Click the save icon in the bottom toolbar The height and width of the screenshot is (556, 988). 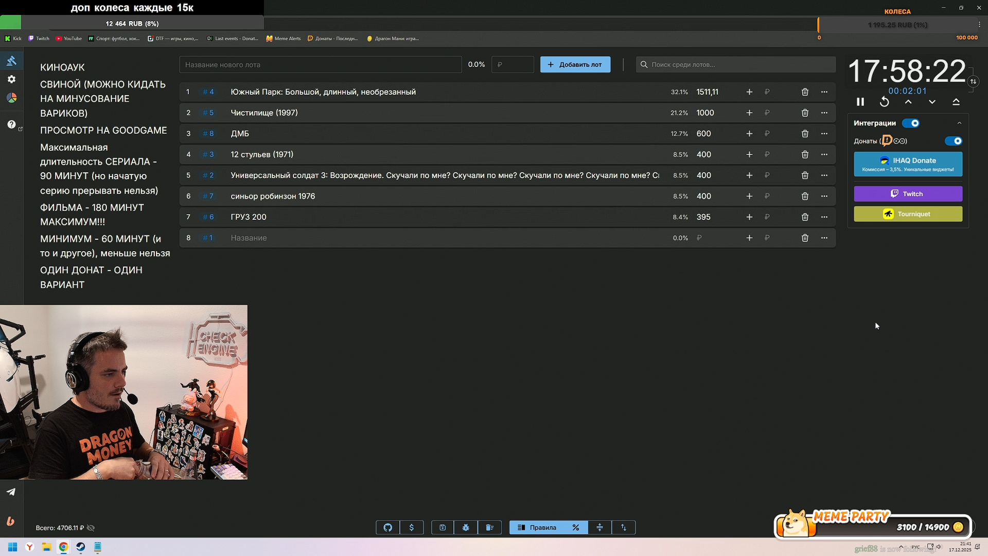point(443,527)
